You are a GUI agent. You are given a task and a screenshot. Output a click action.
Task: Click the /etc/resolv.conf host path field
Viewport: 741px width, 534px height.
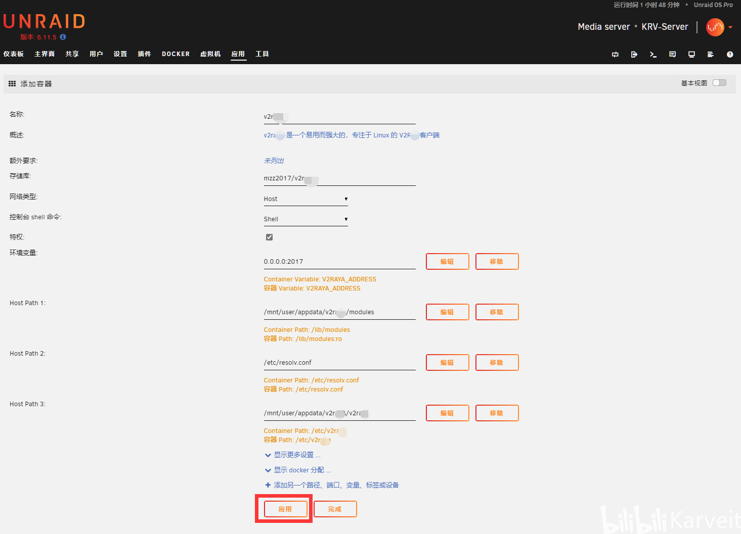(339, 363)
